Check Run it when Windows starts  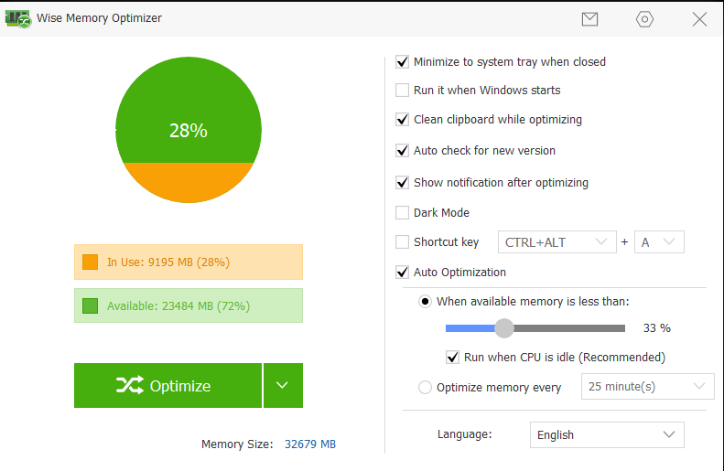pos(402,91)
